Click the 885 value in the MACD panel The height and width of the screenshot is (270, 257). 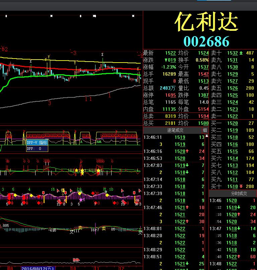point(6,226)
